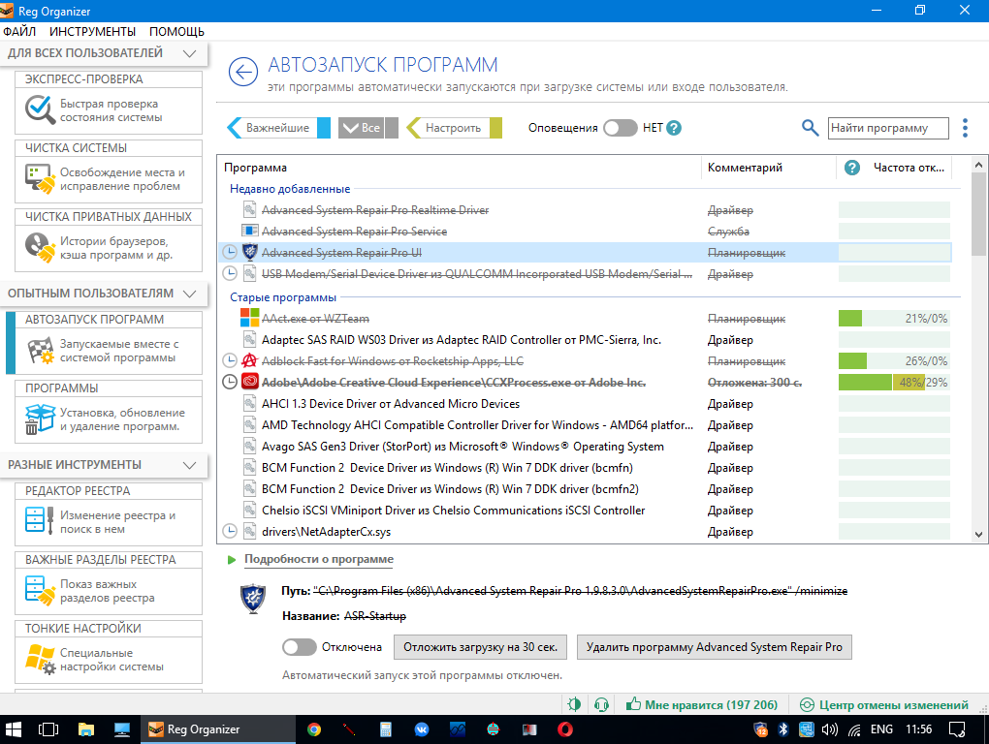Click Быстрая проверка состояния системы

(111, 110)
